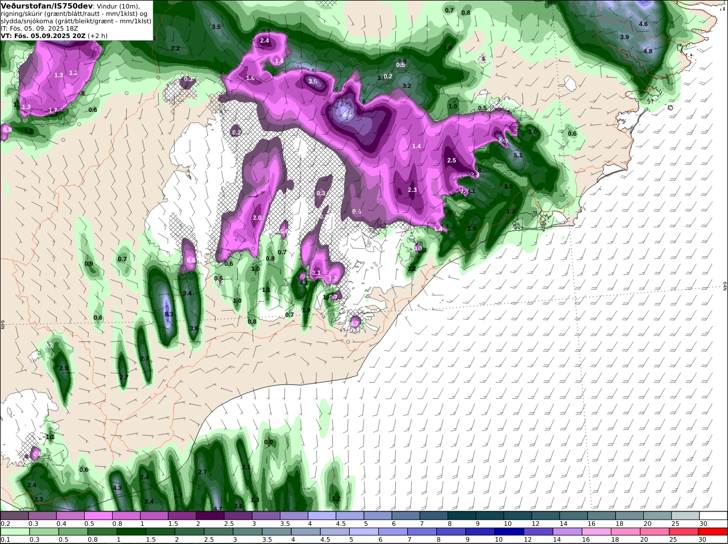Pick the violet 14–16 rain legend swatch

coord(568,532)
